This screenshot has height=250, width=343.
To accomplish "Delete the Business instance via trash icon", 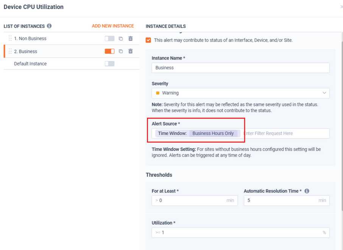I will click(x=131, y=51).
